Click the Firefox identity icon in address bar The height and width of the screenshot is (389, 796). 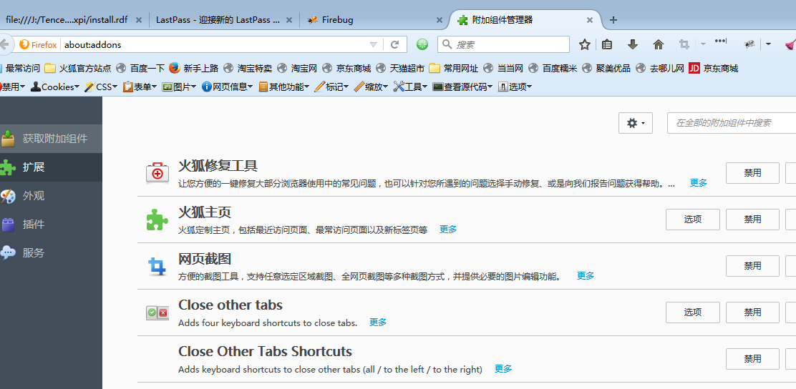click(x=38, y=44)
